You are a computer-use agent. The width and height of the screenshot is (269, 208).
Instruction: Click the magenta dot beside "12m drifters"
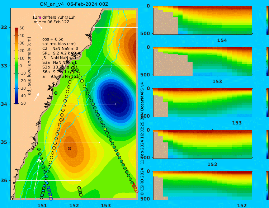tap(40, 18)
